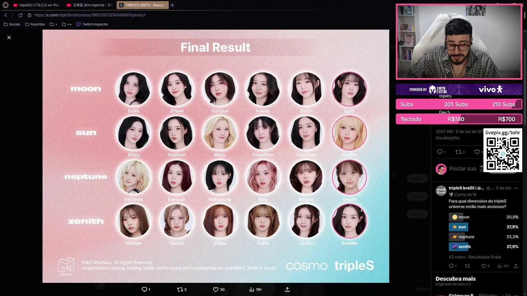Repost the photo with 3 reposts
Viewport: 527px width, 296px height.
(182, 289)
